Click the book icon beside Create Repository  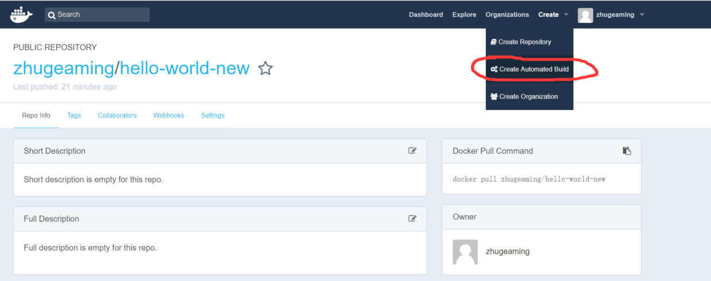[x=494, y=42]
